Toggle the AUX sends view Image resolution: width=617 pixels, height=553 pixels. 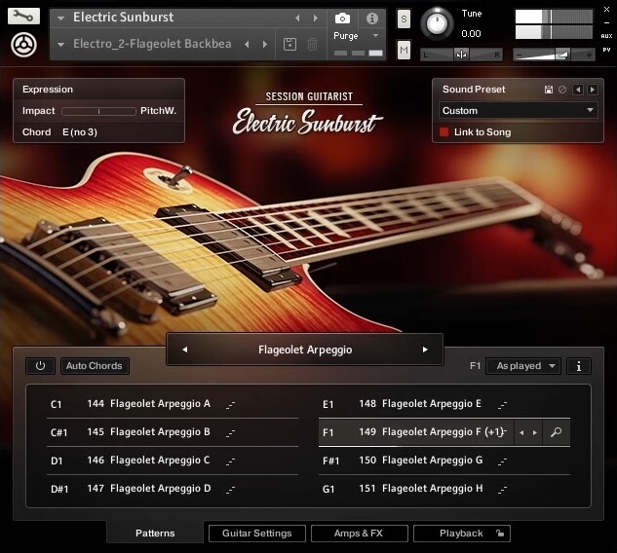(606, 36)
